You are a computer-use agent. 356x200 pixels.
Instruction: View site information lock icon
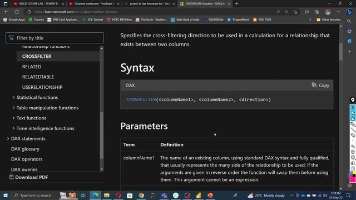(x=29, y=12)
